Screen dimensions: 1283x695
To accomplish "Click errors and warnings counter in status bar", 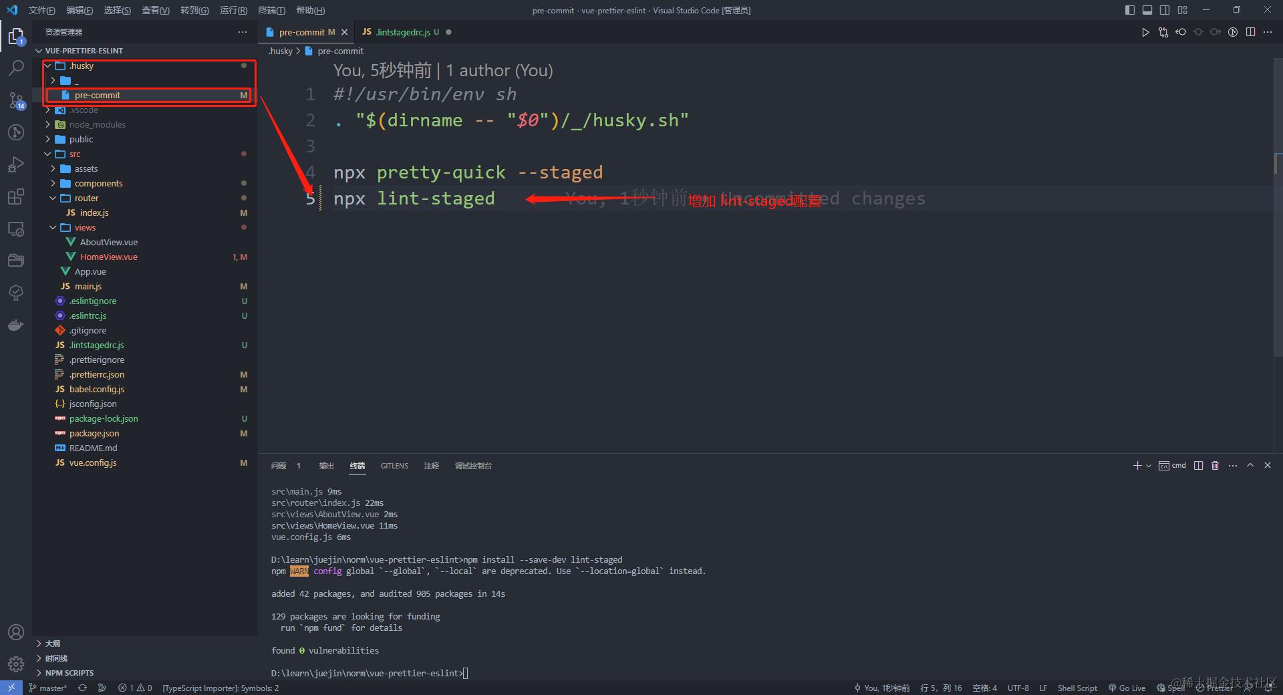I will pos(135,688).
